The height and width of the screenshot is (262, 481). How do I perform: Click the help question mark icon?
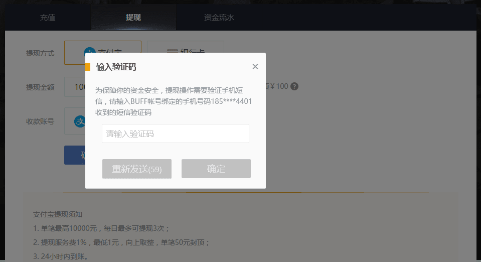pos(294,87)
